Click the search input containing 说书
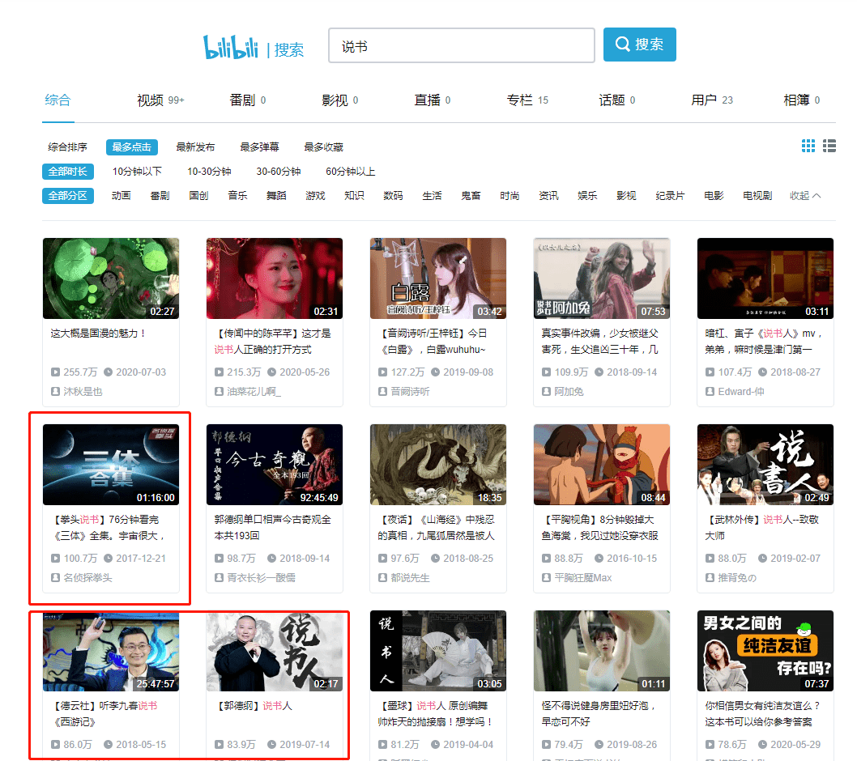 [x=461, y=45]
